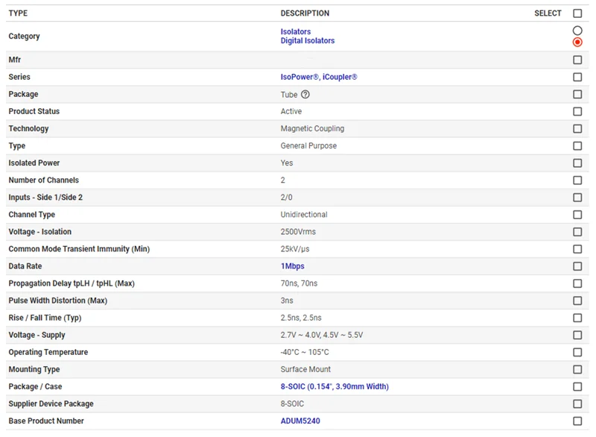Open the 1Mbps data rate link

(x=292, y=266)
